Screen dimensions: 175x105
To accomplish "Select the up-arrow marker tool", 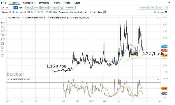I will click(2, 31).
